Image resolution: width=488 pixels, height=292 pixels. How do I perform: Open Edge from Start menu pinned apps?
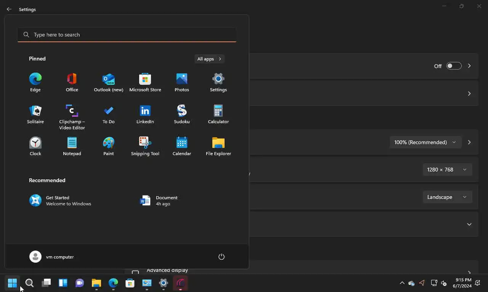click(x=35, y=83)
